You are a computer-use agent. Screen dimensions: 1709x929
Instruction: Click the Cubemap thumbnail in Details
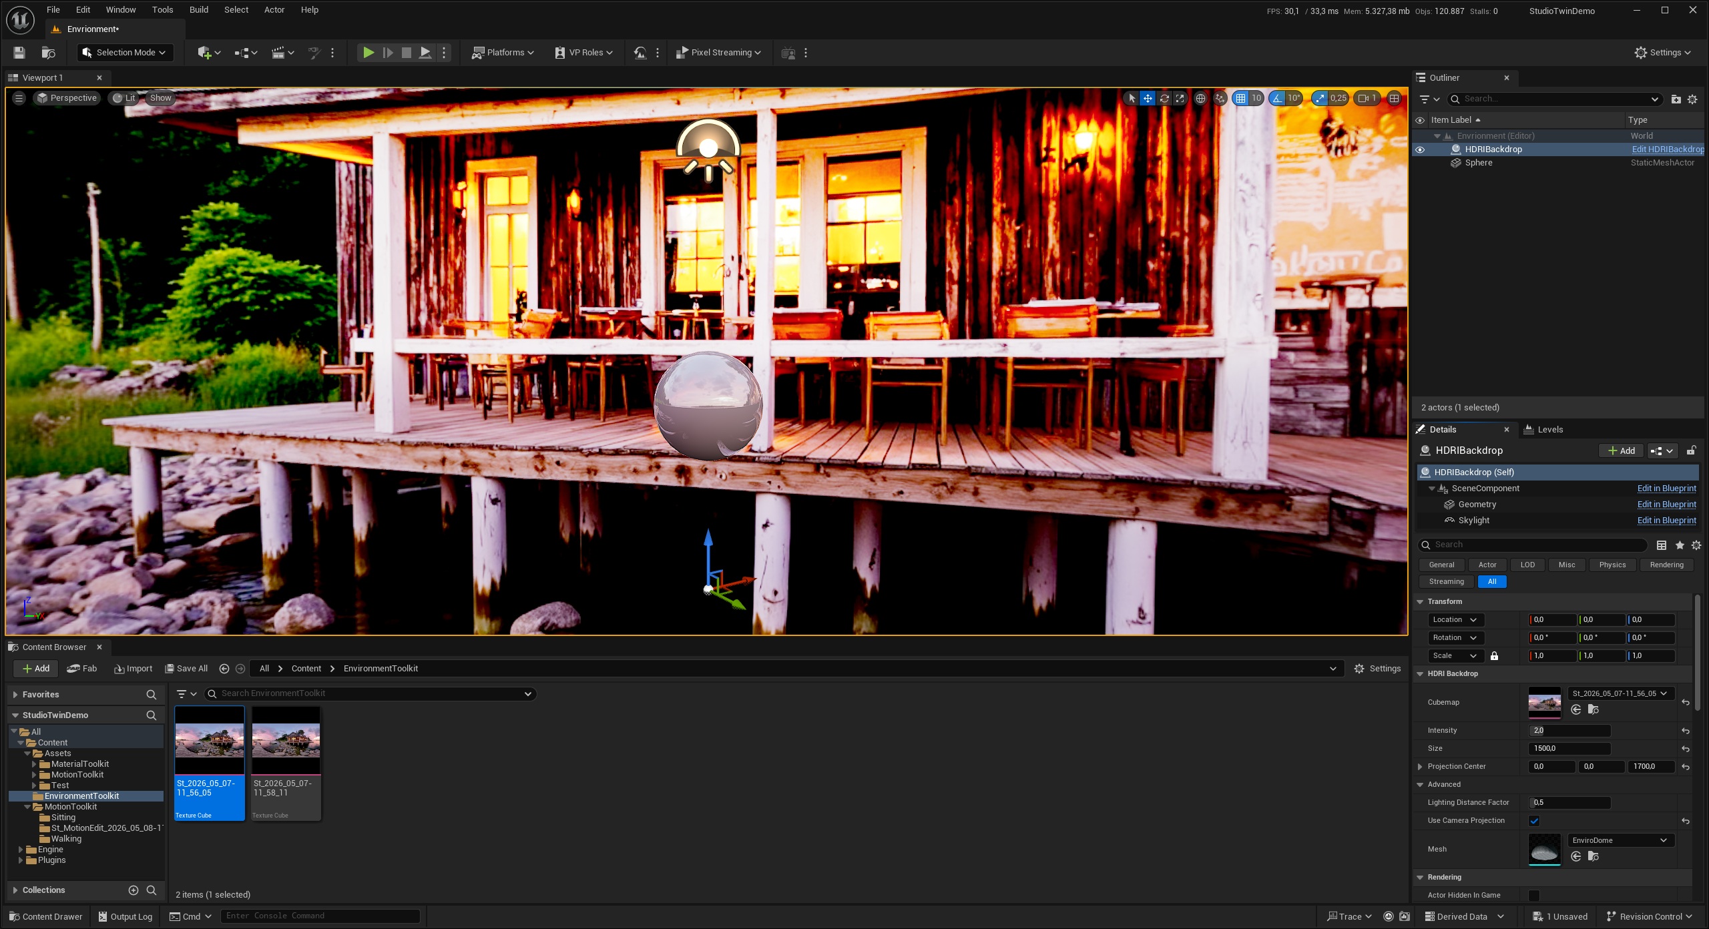click(1544, 703)
